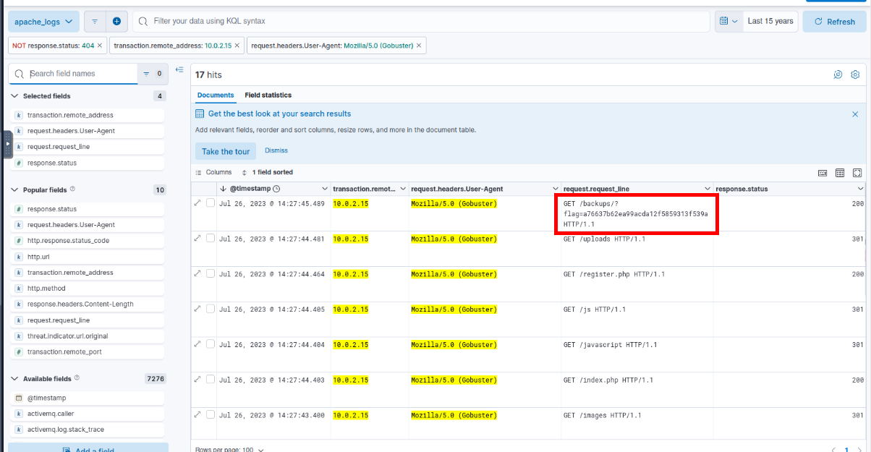The height and width of the screenshot is (452, 871).
Task: Open the apache_logs data view dropdown
Action: click(x=43, y=22)
